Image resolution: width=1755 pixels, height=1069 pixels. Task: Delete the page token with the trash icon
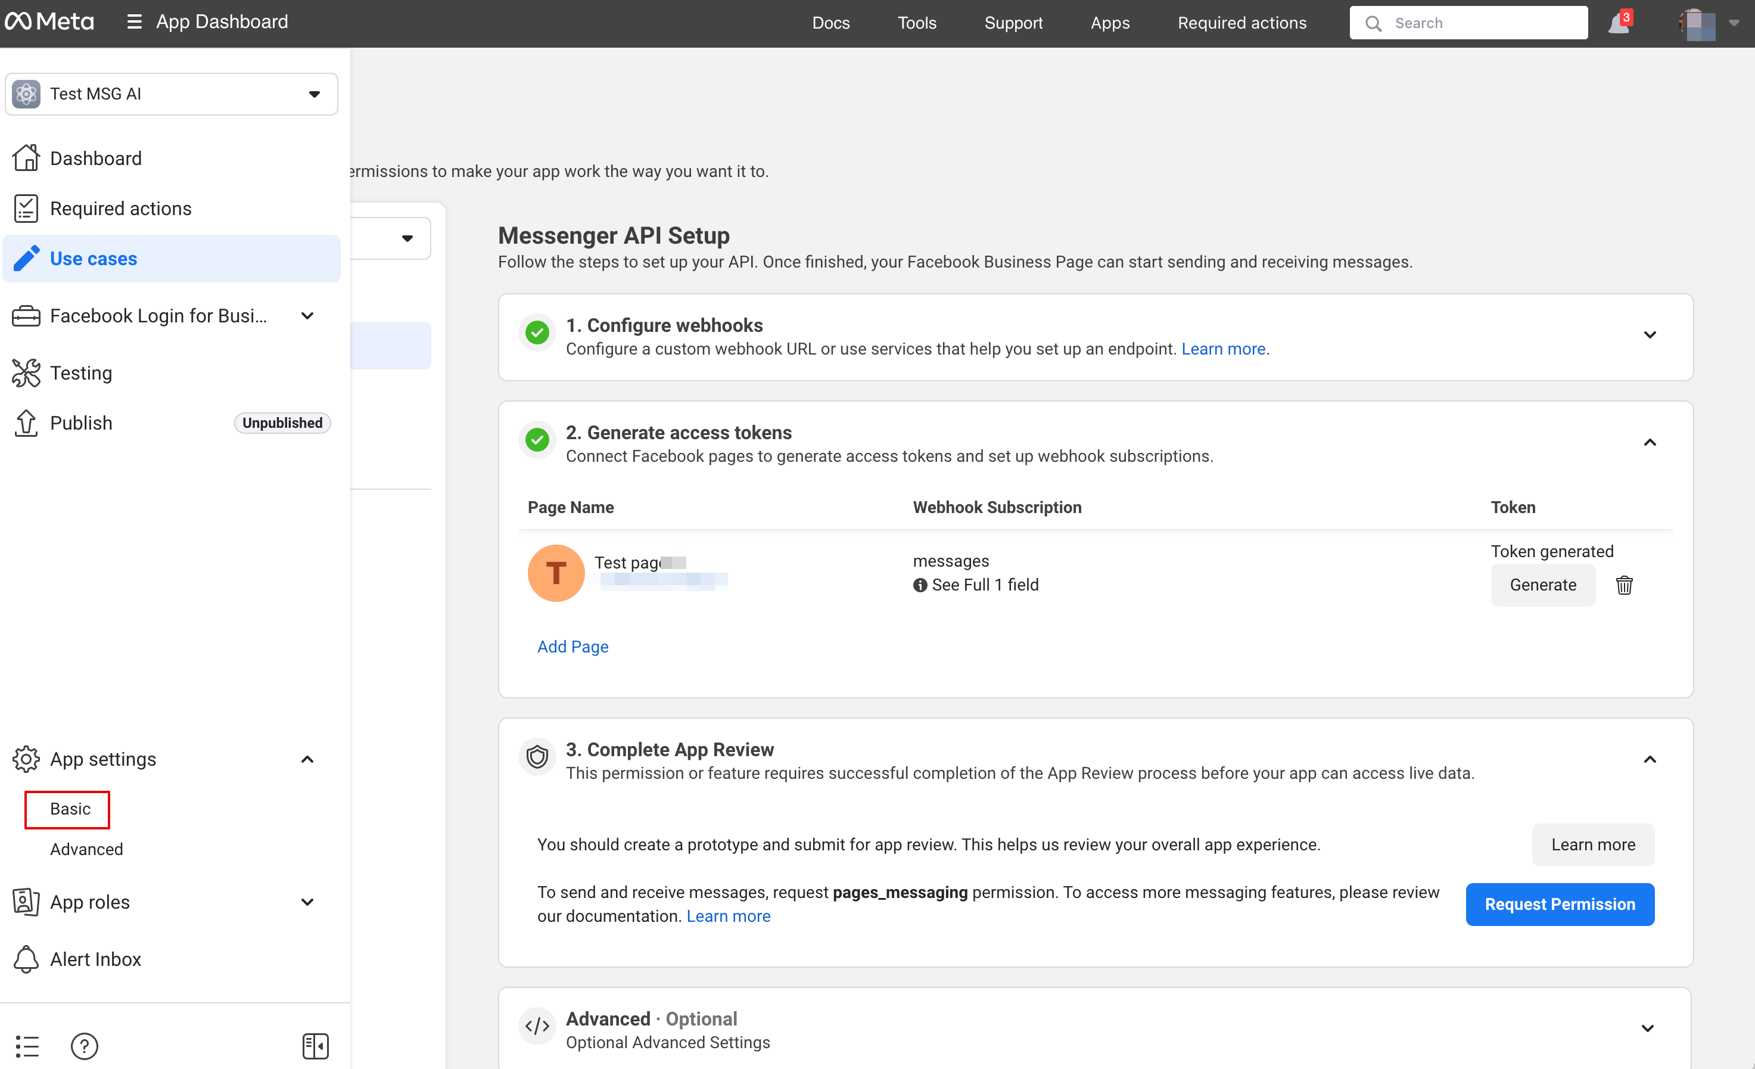pyautogui.click(x=1624, y=585)
